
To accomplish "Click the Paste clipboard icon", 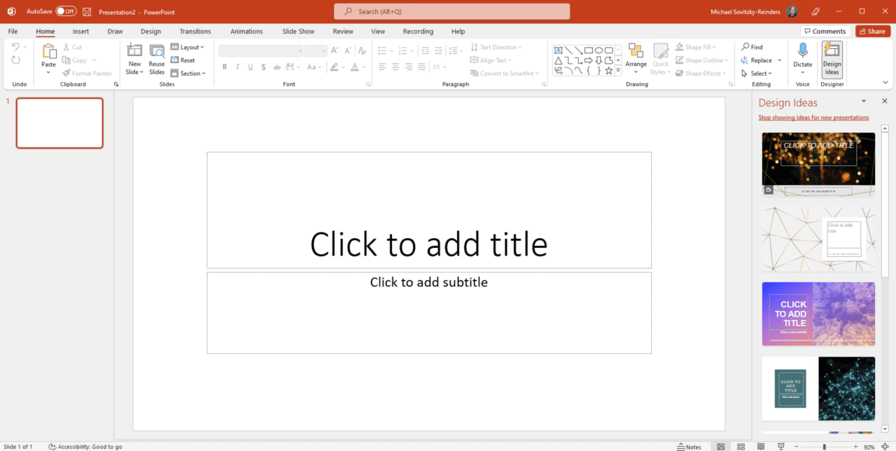I will [x=48, y=52].
